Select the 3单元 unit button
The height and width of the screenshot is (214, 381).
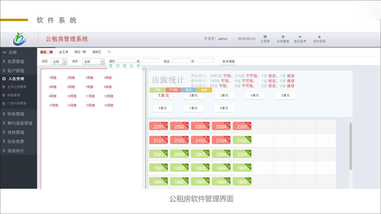click(x=224, y=96)
